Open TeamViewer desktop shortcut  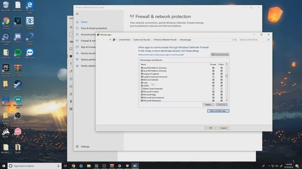(x=30, y=54)
